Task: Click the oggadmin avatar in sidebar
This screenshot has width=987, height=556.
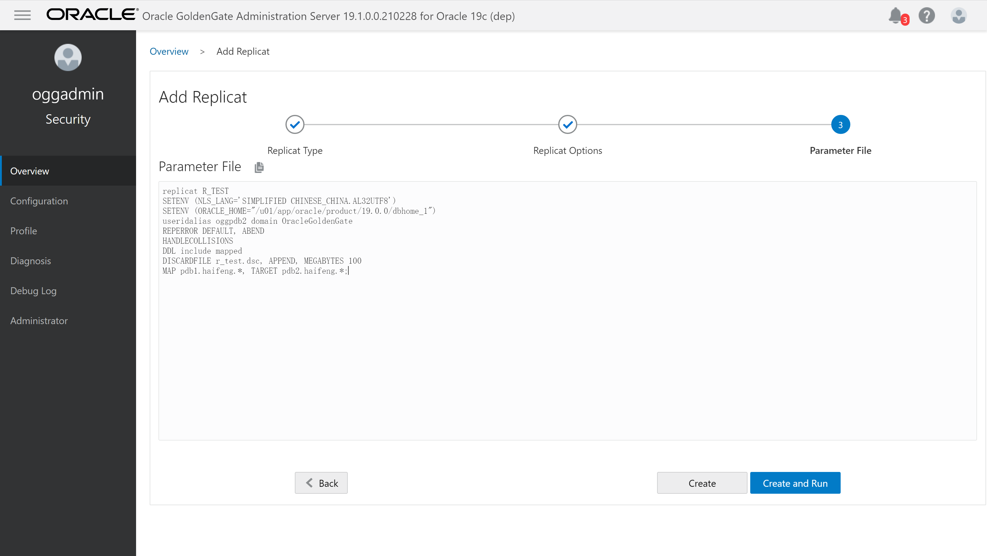Action: point(68,57)
